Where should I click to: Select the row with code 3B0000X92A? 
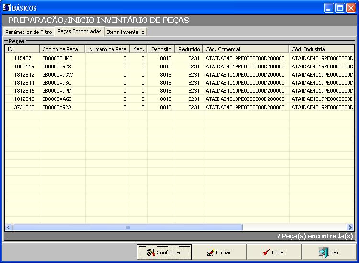click(57, 107)
